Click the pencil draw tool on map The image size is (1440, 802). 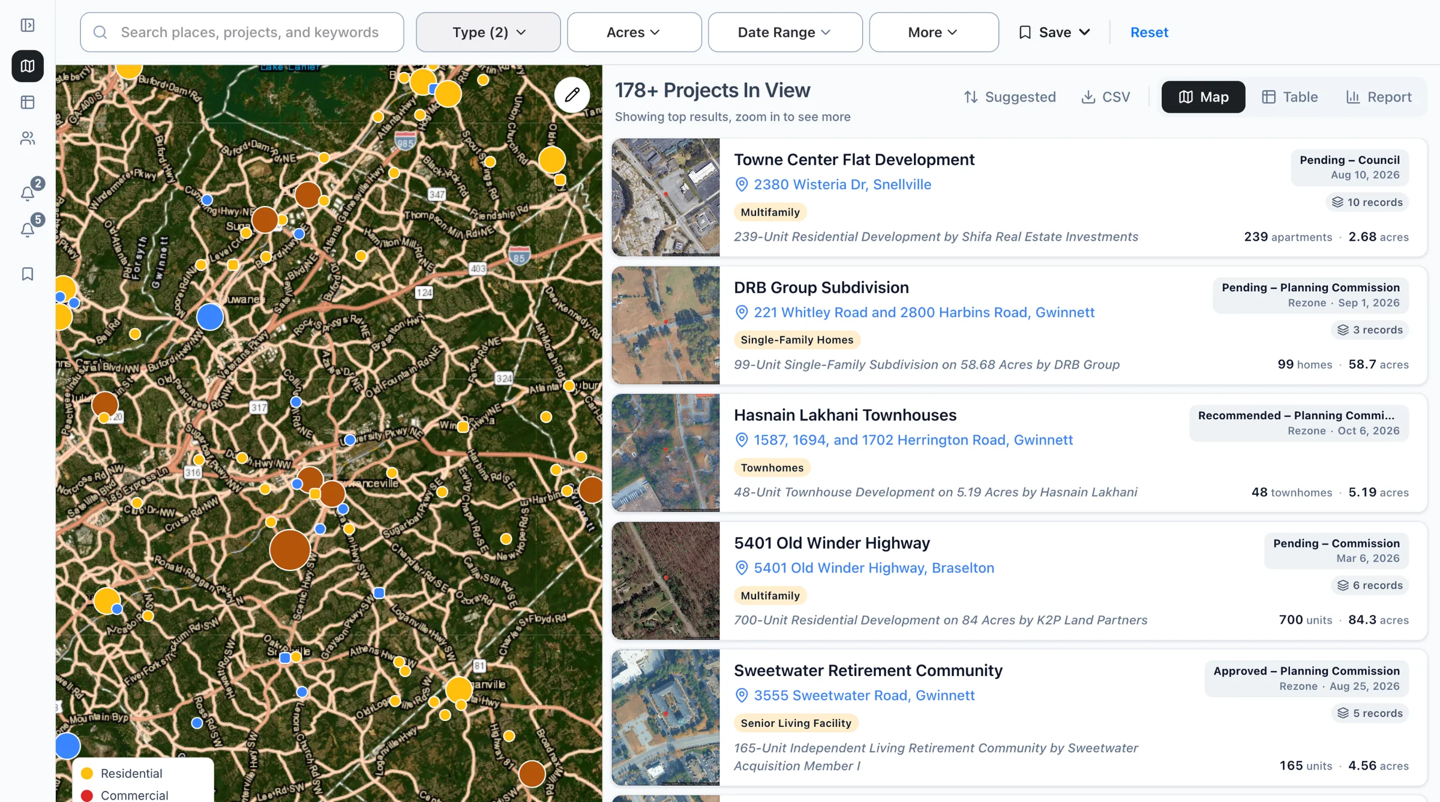click(572, 94)
